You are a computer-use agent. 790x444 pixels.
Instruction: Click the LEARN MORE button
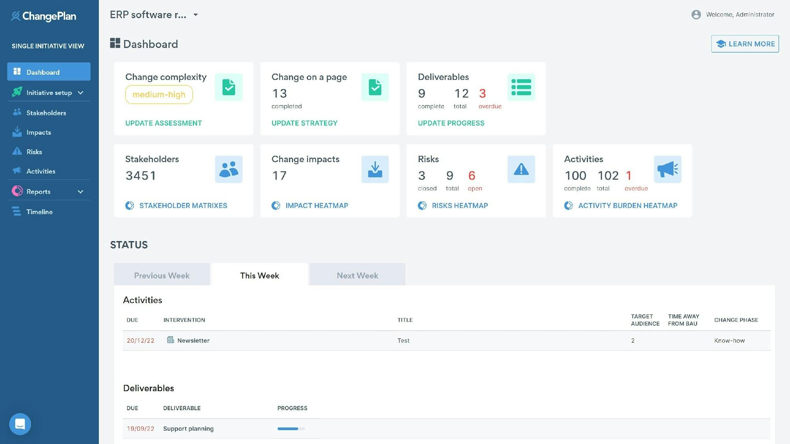pyautogui.click(x=744, y=44)
